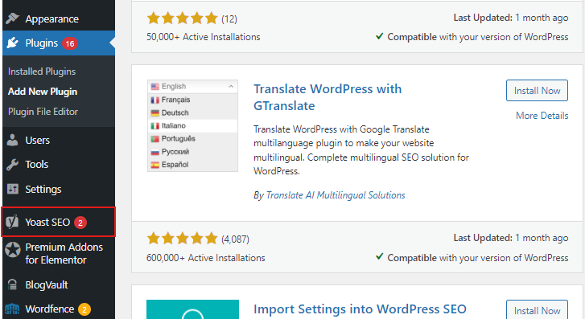This screenshot has width=585, height=319.
Task: Click the five-star rating with 12 reviews
Action: tap(182, 18)
